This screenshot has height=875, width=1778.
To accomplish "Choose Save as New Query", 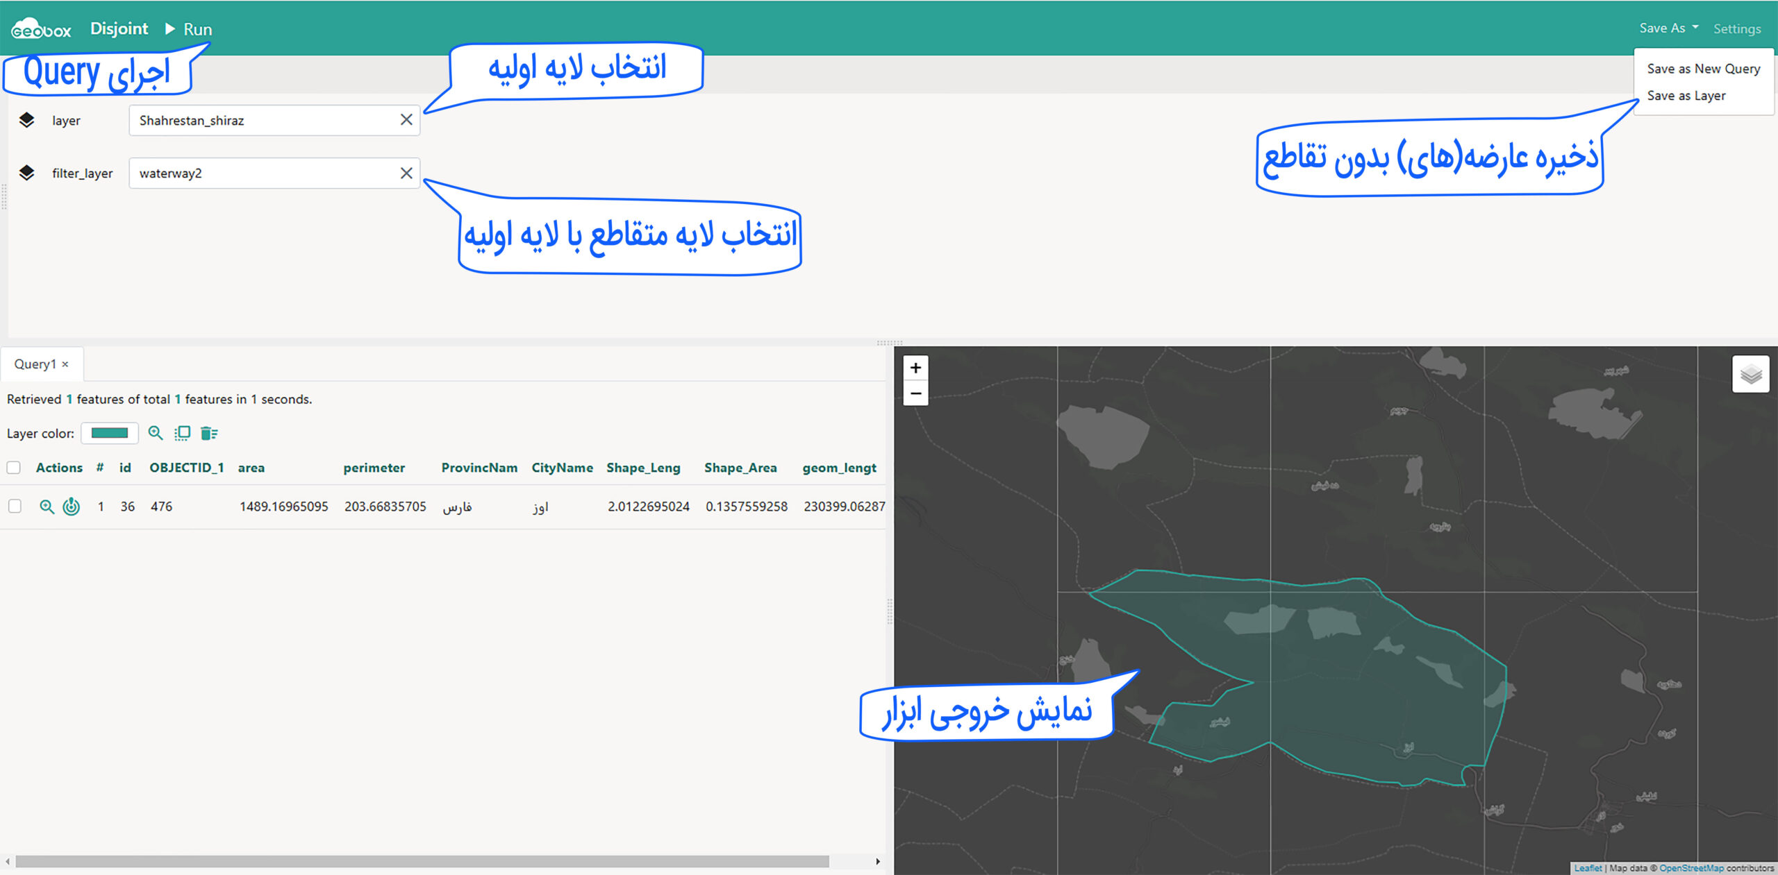I will (1703, 69).
